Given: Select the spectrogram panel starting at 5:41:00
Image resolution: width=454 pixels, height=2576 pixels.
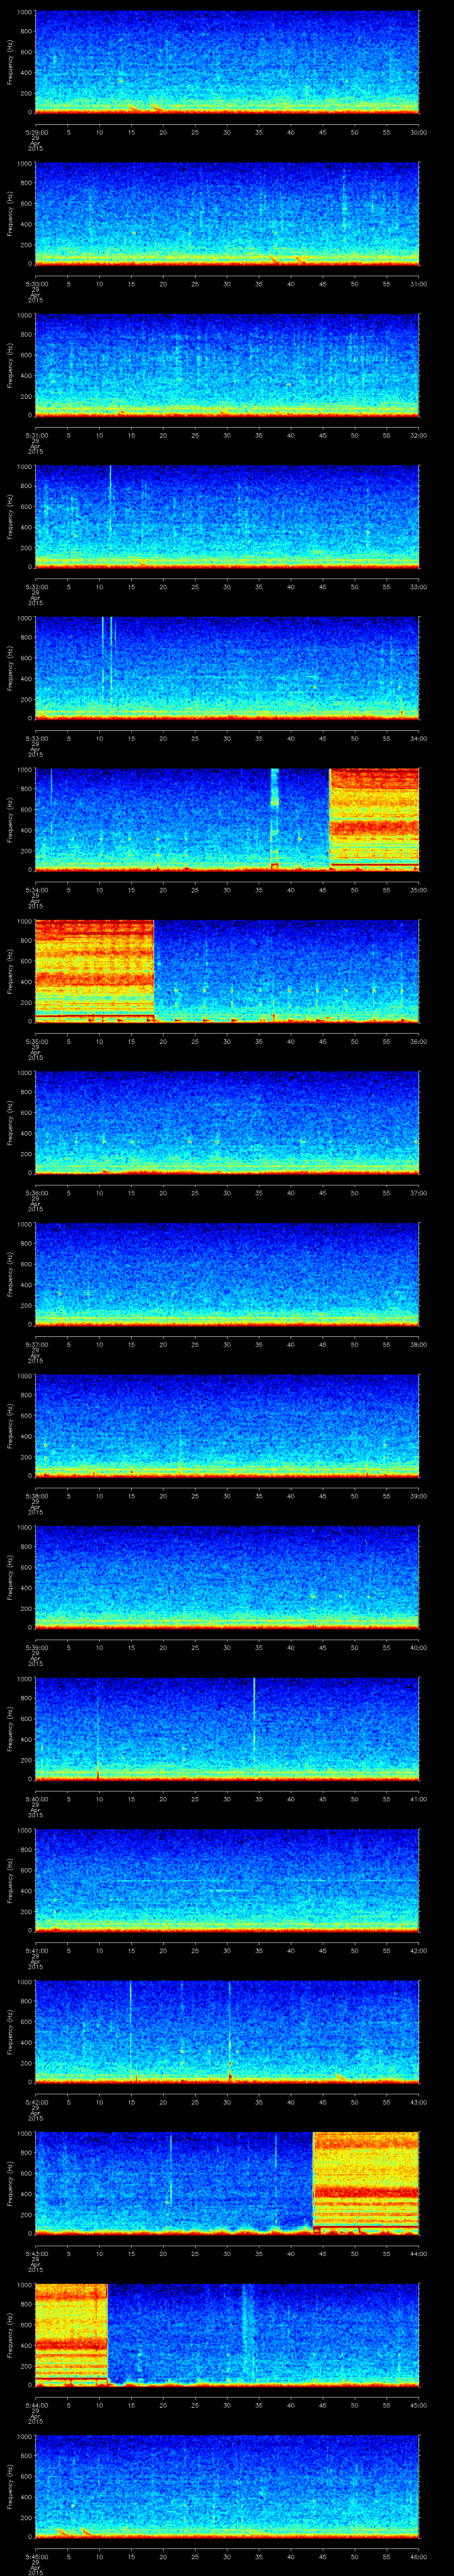Looking at the screenshot, I should pyautogui.click(x=227, y=1880).
